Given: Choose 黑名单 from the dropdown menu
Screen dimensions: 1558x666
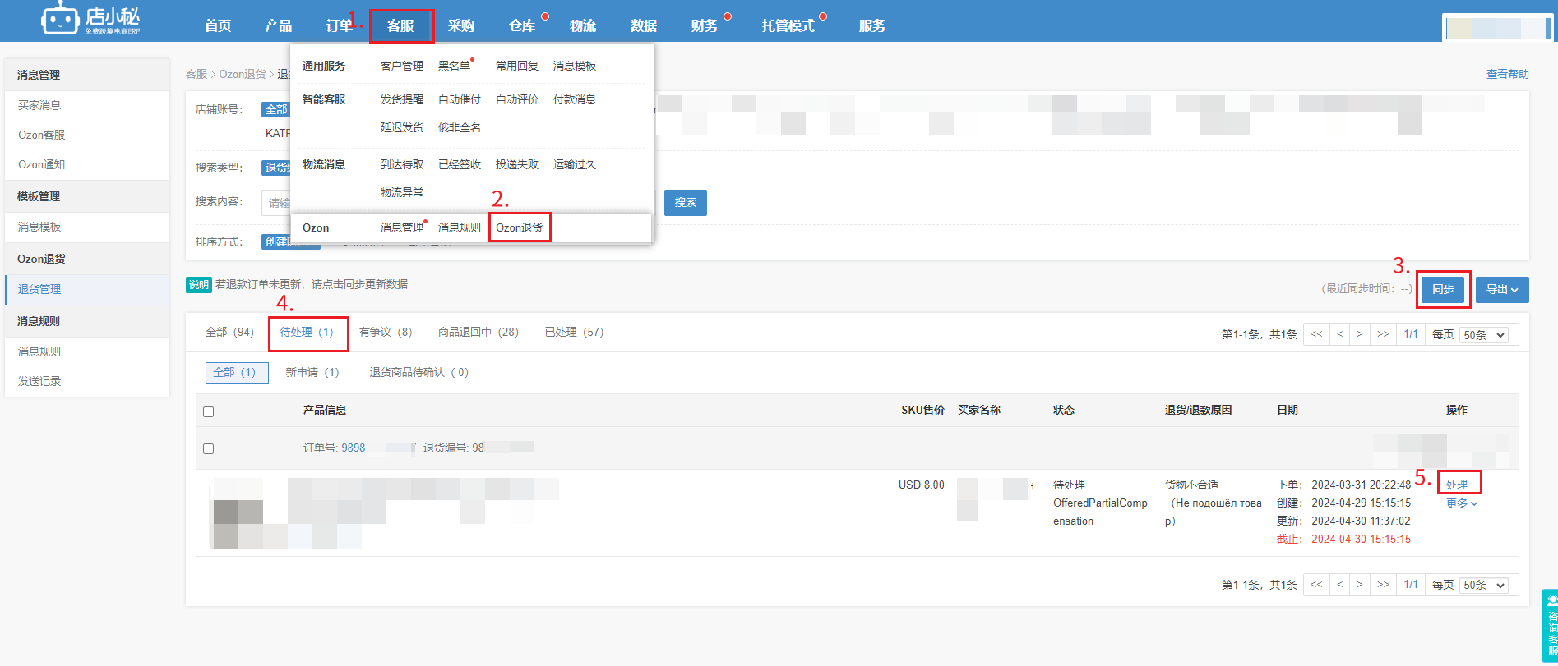Looking at the screenshot, I should (455, 66).
